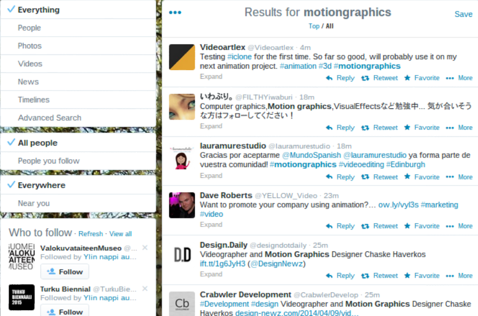Expand the Videoartlex tweet
478x316 pixels.
coord(211,77)
